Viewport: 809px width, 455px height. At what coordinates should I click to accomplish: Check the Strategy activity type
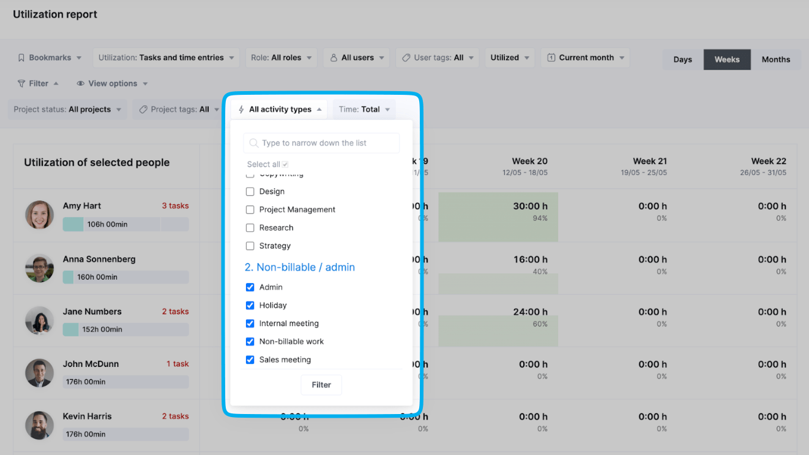point(250,246)
